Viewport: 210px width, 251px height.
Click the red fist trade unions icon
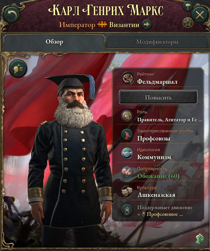point(127,135)
